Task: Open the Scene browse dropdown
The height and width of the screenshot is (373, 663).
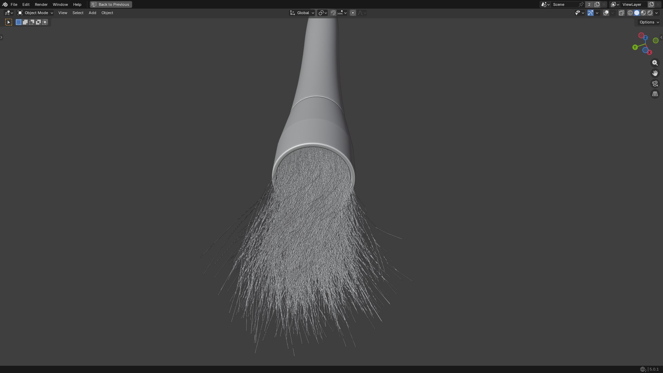Action: [545, 4]
